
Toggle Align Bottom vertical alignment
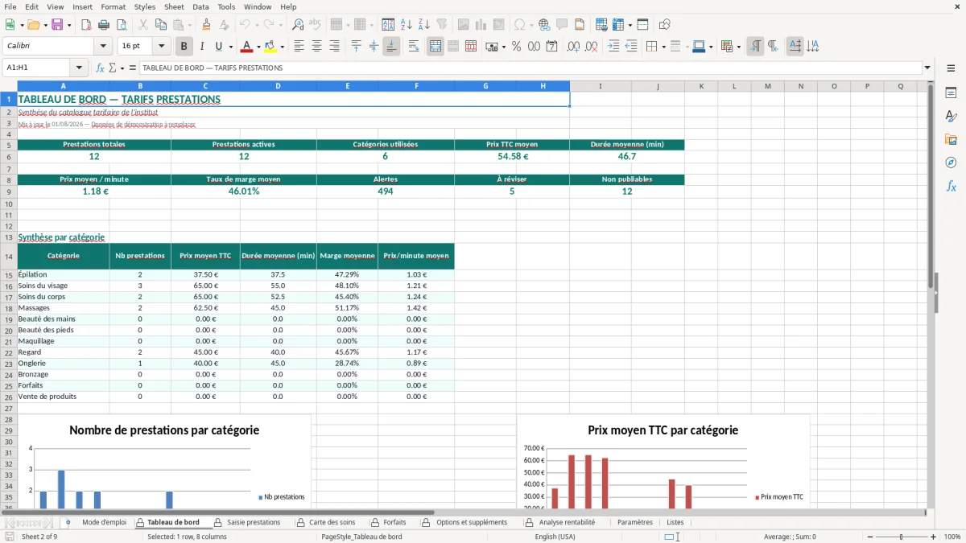[391, 47]
